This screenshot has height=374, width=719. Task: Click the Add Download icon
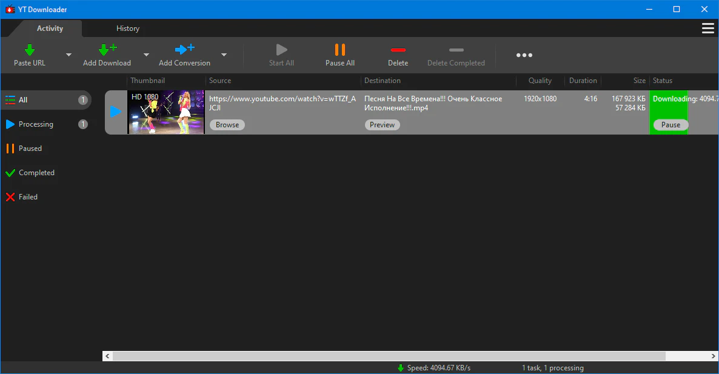(x=107, y=50)
